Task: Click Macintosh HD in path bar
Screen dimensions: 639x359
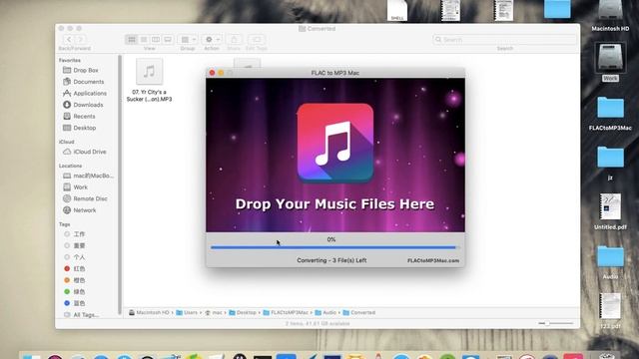Action: pos(149,312)
